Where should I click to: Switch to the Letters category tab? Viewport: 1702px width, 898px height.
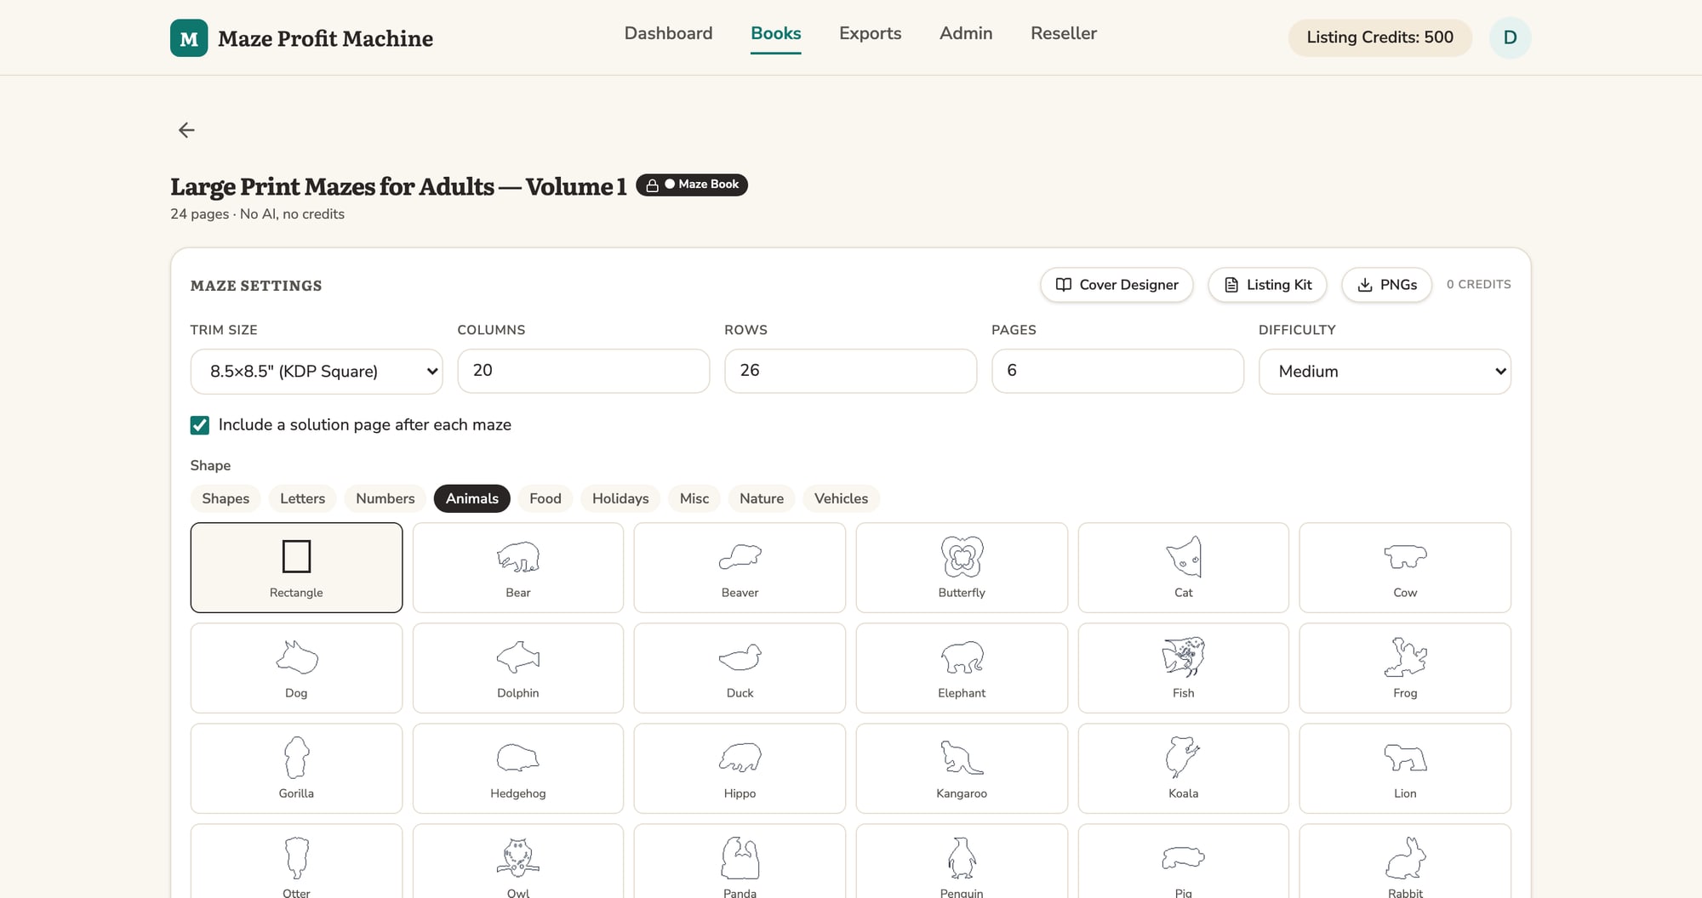(302, 498)
